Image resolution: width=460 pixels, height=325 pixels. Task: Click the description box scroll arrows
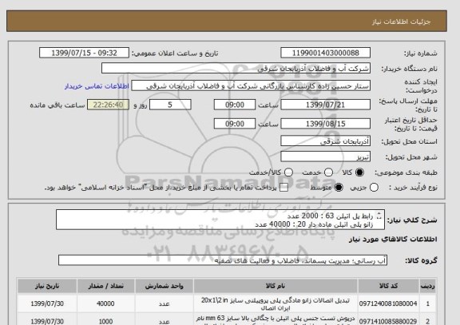(x=379, y=216)
